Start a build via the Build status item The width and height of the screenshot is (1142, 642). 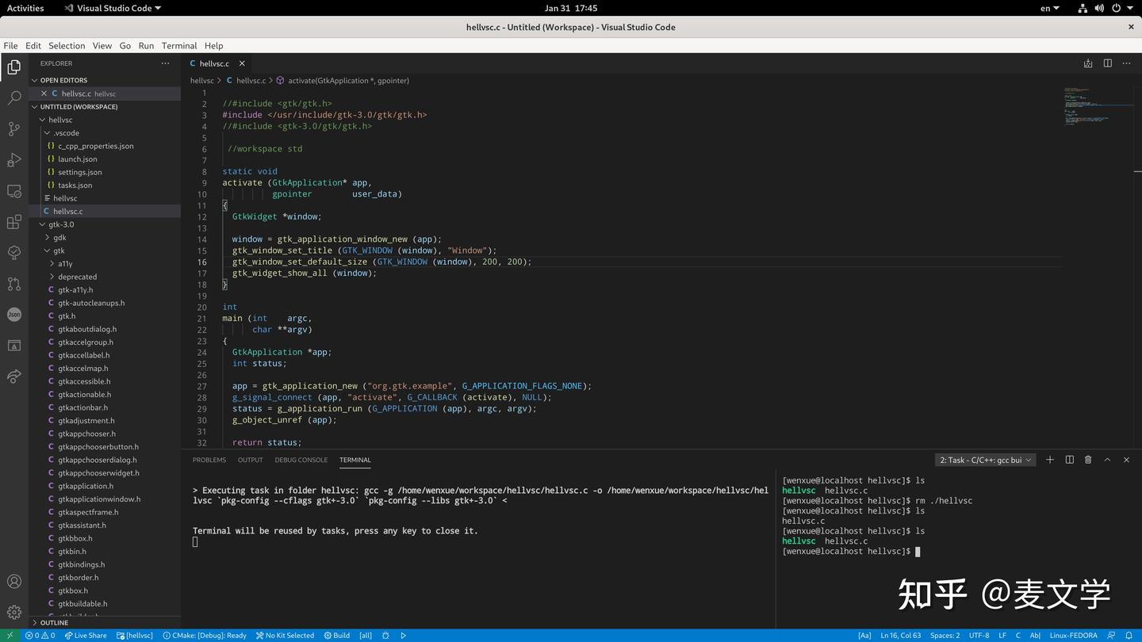point(339,635)
